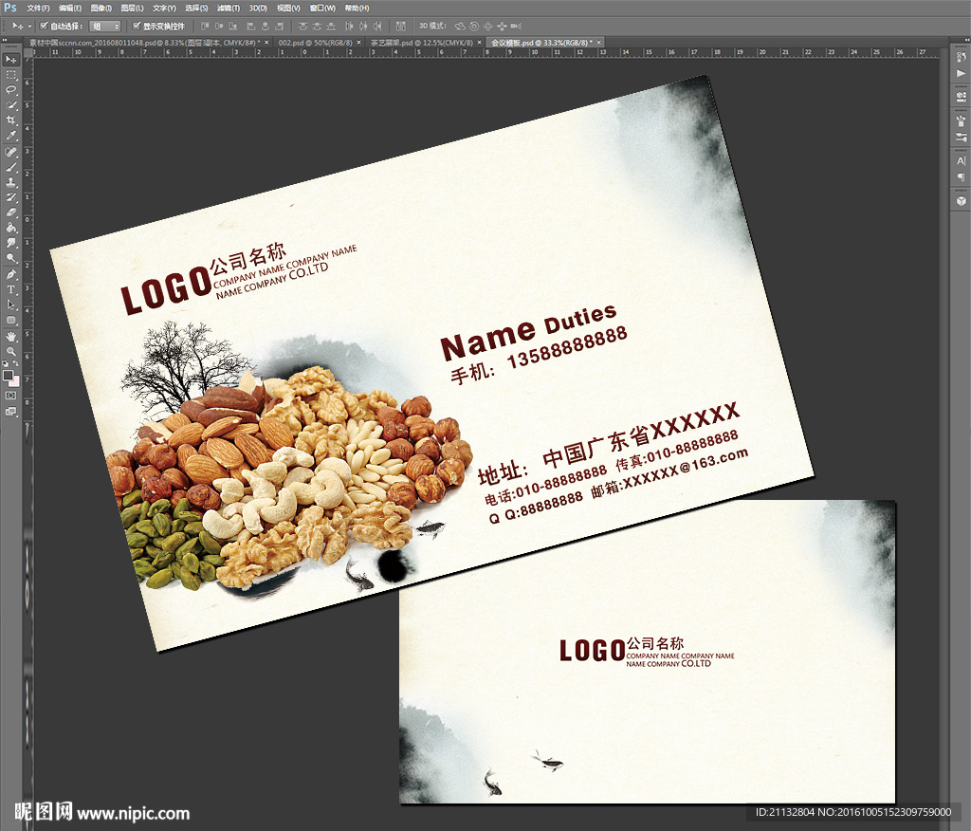
Task: Open the Paragraph panel icon
Action: tap(962, 176)
